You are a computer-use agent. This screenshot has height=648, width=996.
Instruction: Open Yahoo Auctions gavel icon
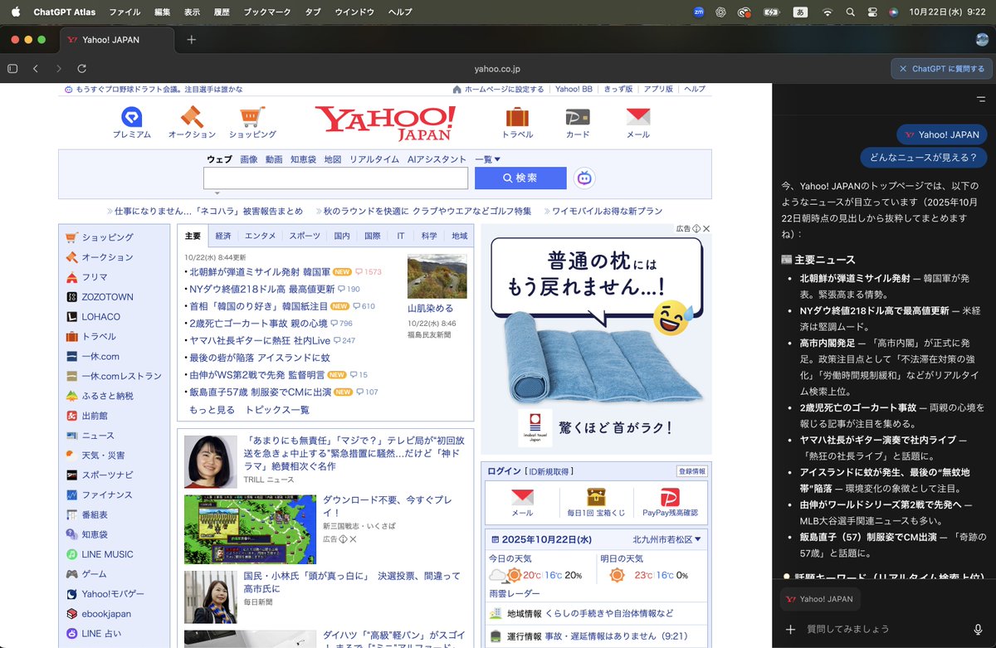tap(192, 116)
